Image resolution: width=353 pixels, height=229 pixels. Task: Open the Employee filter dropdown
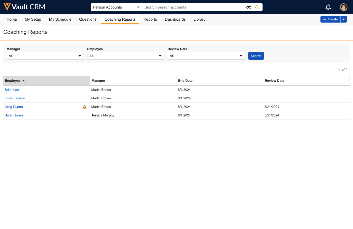[126, 56]
